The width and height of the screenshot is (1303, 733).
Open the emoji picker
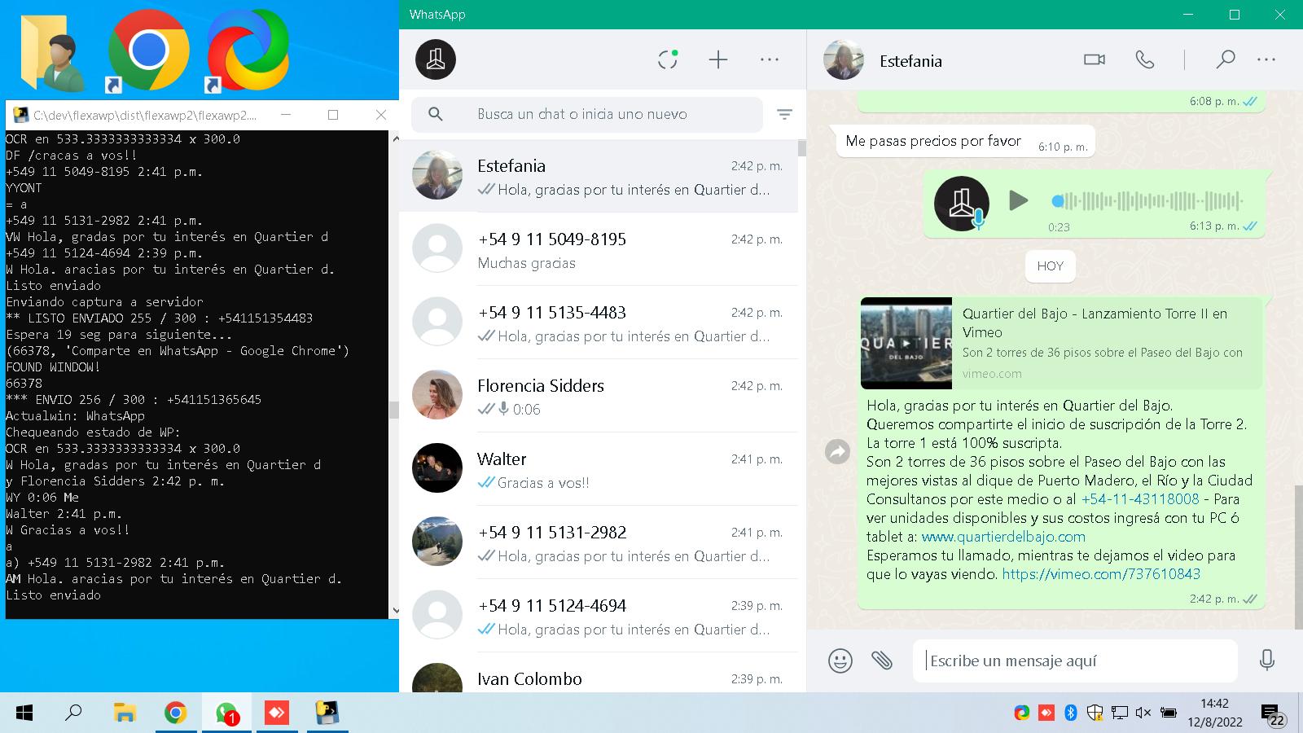click(x=840, y=661)
